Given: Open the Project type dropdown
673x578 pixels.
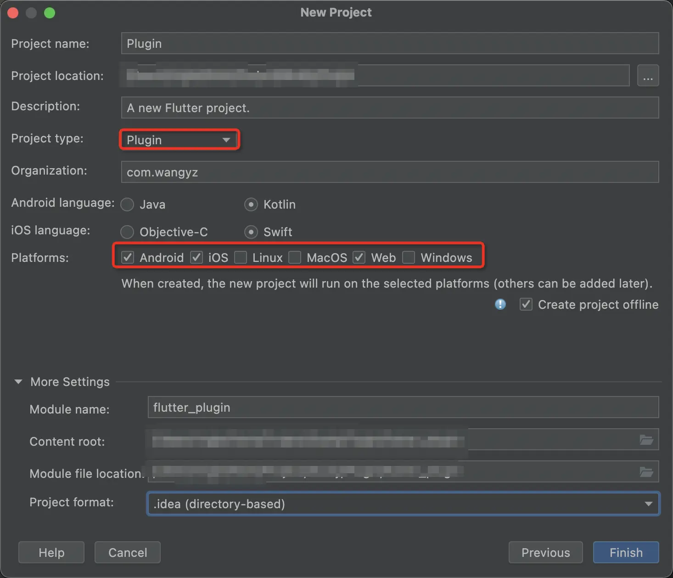Looking at the screenshot, I should coord(179,140).
